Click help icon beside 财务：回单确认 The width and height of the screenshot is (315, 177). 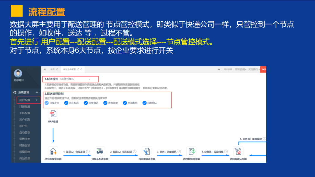pyautogui.click(x=179, y=152)
